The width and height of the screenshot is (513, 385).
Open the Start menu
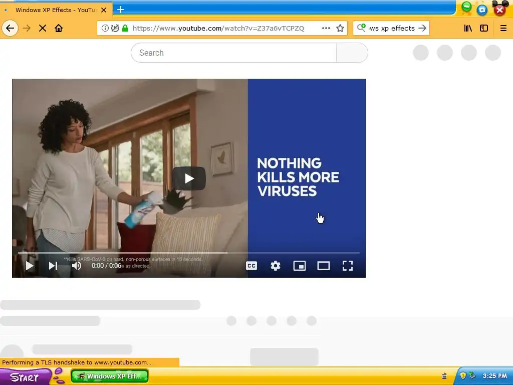(25, 377)
